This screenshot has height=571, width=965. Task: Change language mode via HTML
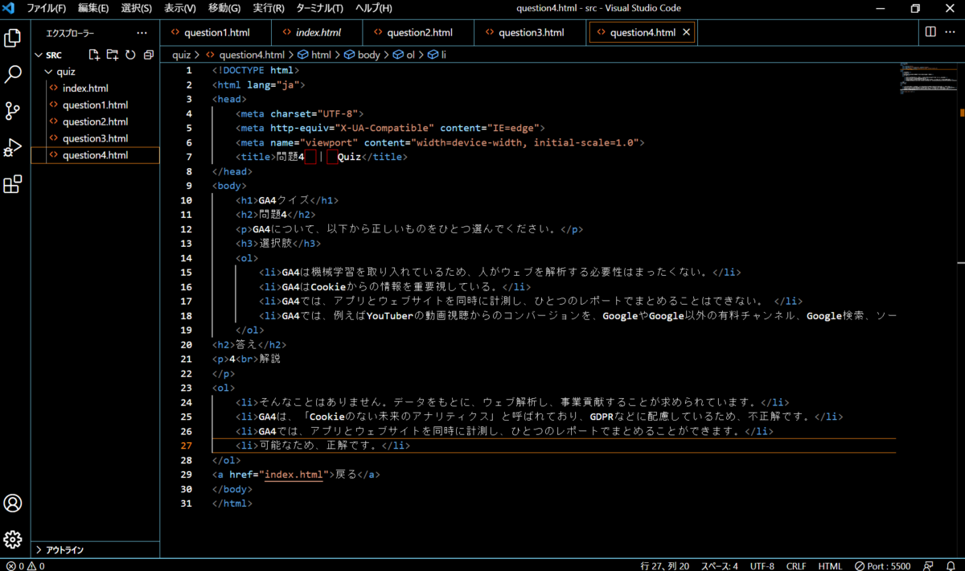(x=830, y=565)
